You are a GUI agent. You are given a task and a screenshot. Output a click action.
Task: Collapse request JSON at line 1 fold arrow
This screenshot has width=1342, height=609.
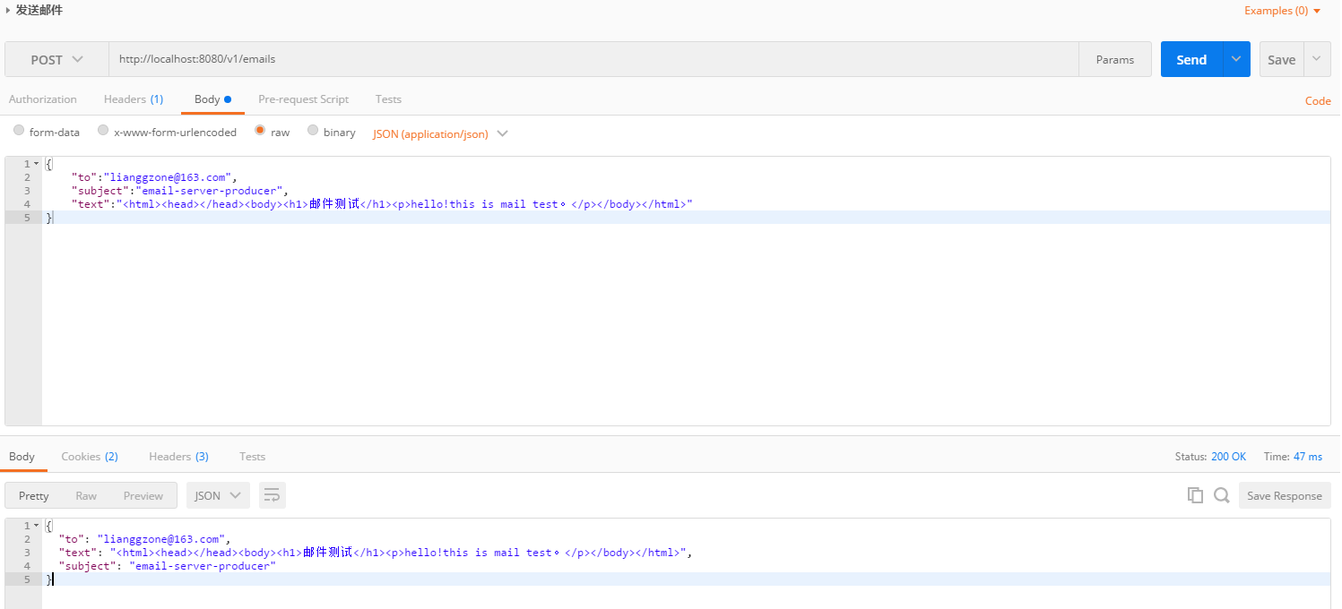tap(36, 164)
